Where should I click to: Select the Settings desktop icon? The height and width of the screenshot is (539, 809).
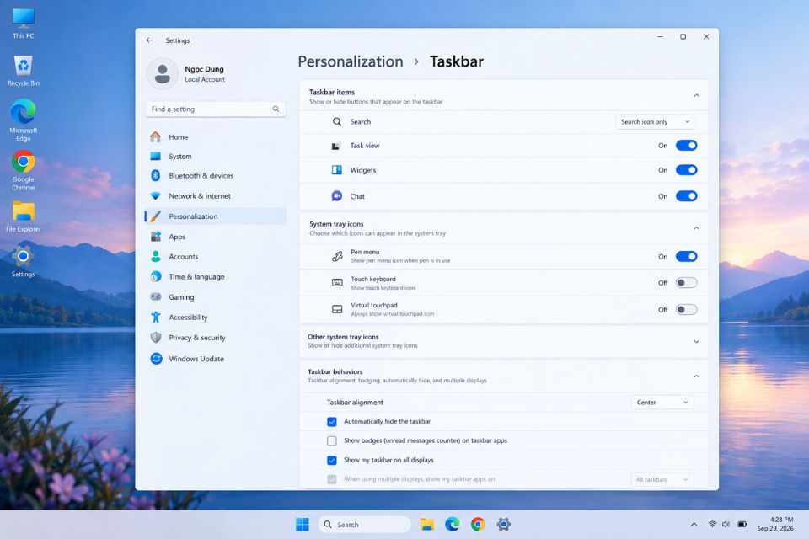pos(24,262)
